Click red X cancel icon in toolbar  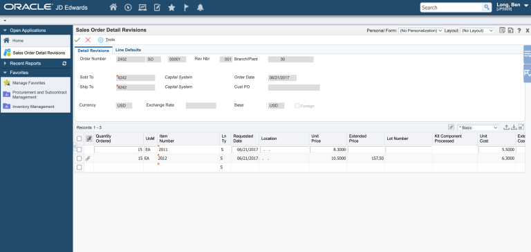(x=88, y=39)
